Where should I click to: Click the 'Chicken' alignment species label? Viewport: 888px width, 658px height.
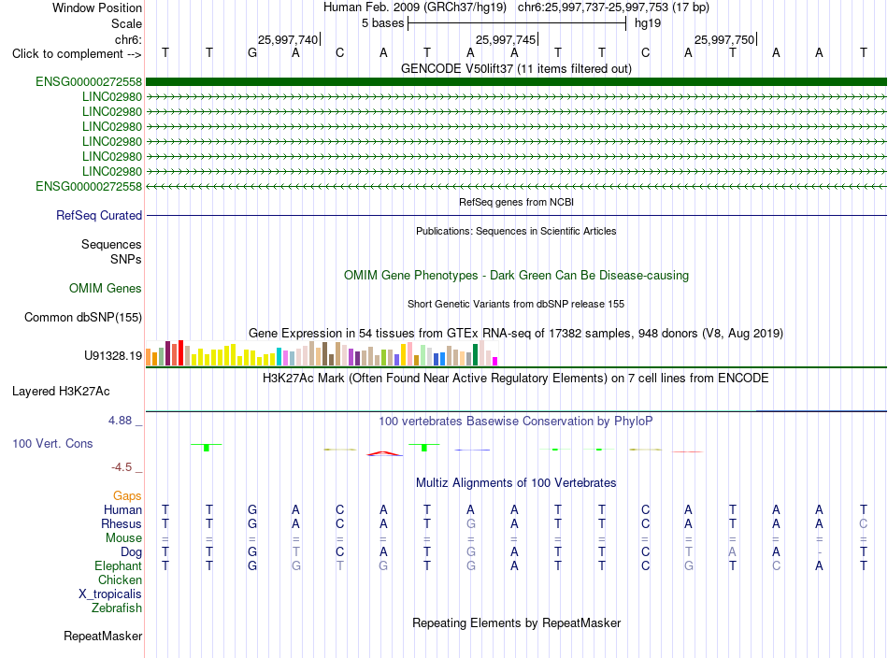pos(120,579)
